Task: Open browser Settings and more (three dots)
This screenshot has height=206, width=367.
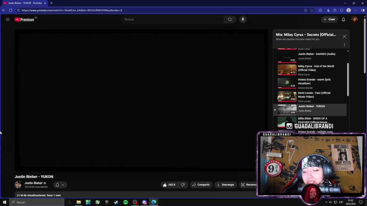Action: 356,10
